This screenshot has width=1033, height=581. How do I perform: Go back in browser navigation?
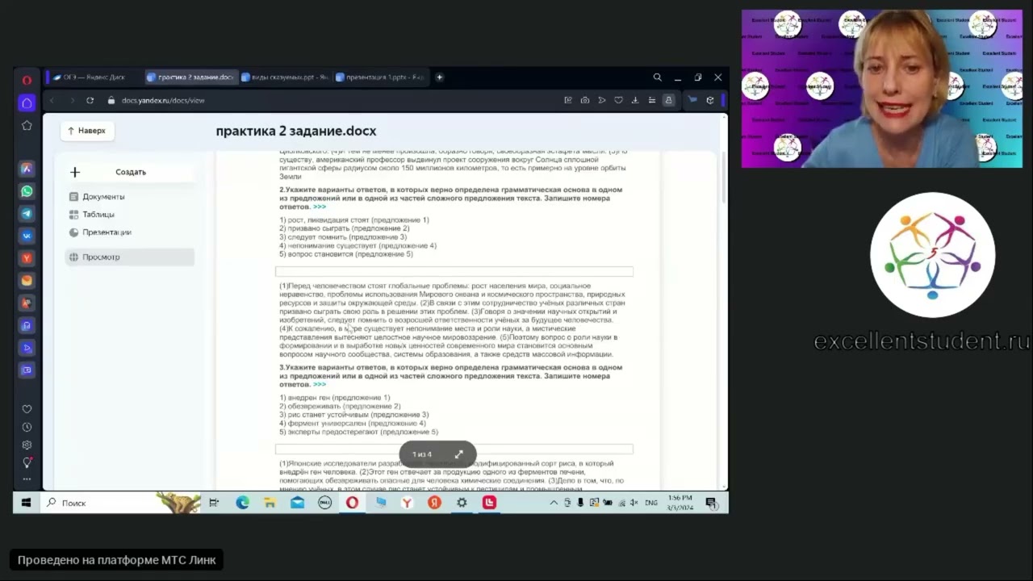coord(52,100)
